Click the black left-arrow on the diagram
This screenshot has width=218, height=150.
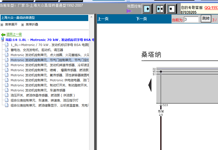point(150,85)
